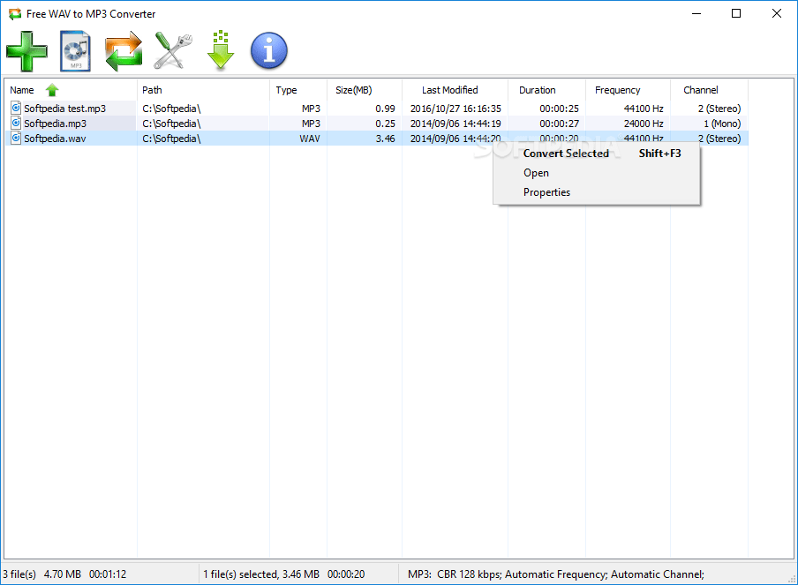Sort files by the Size(MB) column
This screenshot has width=798, height=585.
coord(353,89)
